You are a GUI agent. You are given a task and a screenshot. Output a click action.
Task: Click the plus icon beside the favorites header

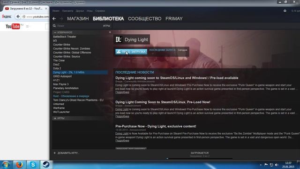point(110,32)
